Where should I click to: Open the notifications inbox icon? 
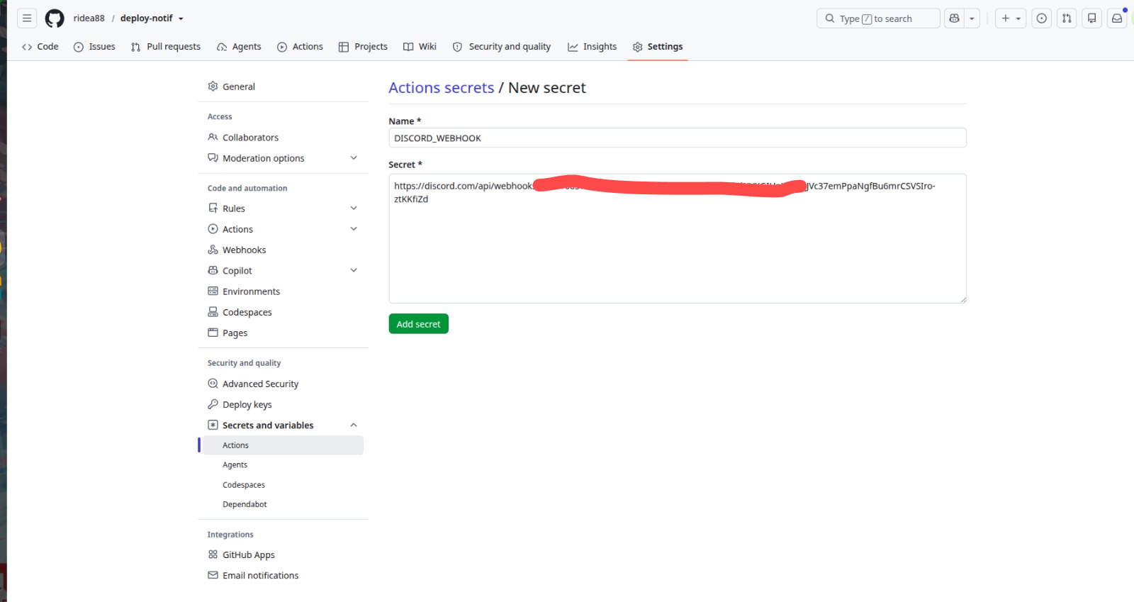tap(1117, 18)
